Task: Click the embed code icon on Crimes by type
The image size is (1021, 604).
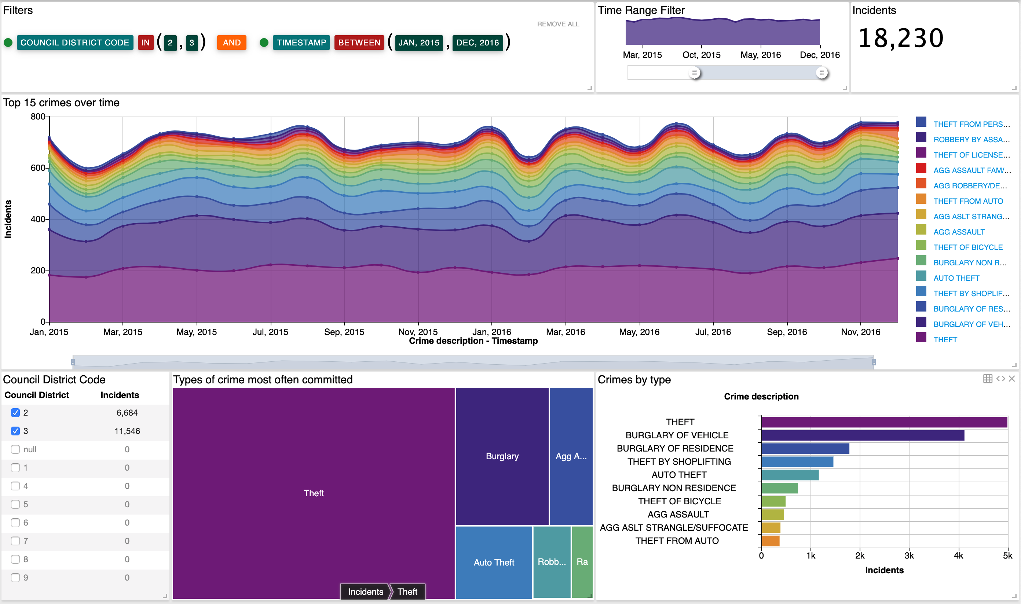Action: point(1000,379)
